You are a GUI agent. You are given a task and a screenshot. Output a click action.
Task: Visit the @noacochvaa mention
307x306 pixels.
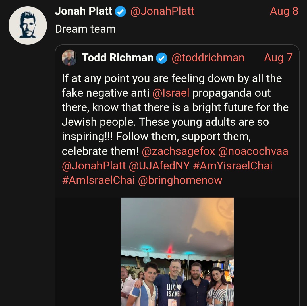tap(253, 151)
